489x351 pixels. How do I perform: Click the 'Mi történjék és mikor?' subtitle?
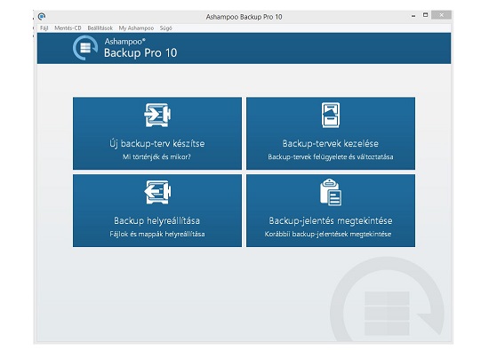pos(156,156)
